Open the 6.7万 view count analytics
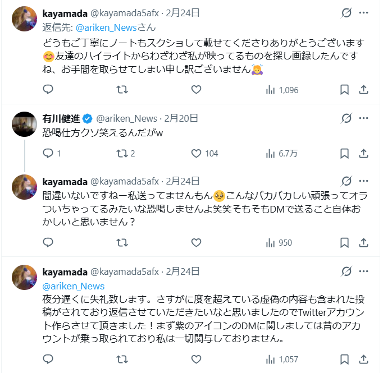 (x=282, y=153)
